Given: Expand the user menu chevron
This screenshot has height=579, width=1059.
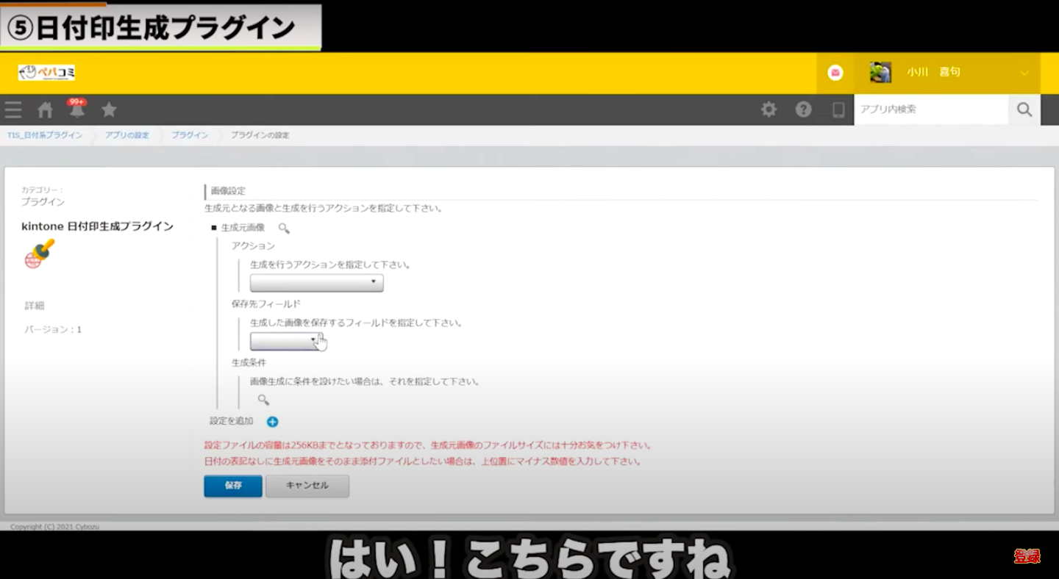Looking at the screenshot, I should tap(1024, 73).
